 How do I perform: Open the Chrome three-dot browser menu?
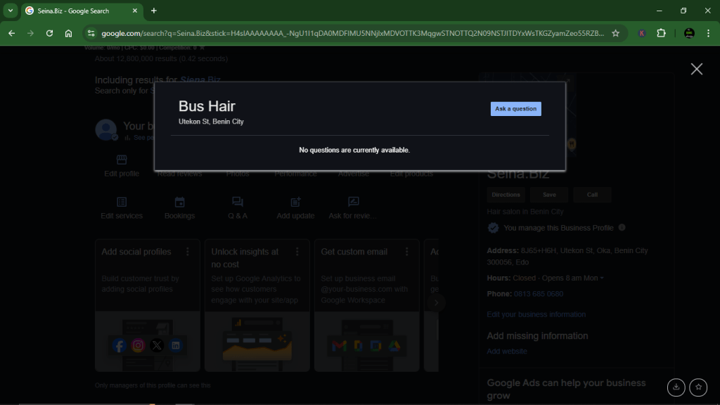point(707,32)
